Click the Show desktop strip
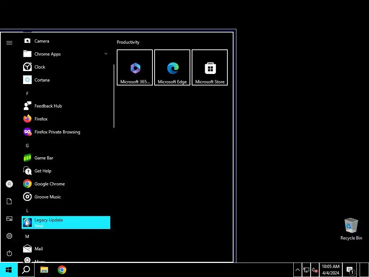369x277 pixels. [364, 270]
